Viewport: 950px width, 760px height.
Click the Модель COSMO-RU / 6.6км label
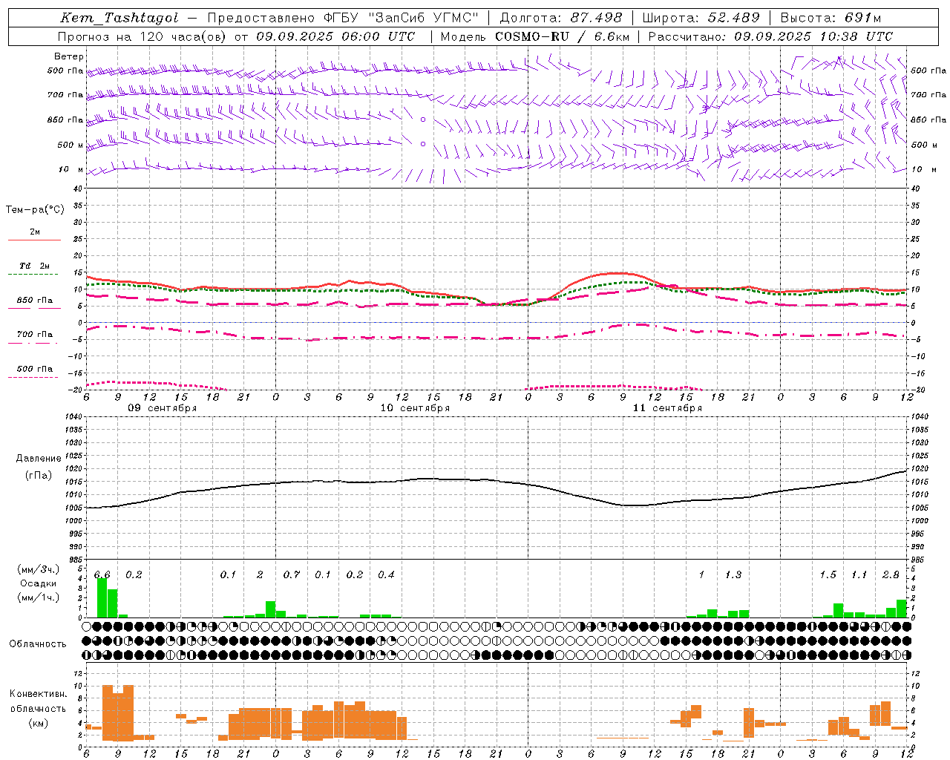click(x=535, y=36)
